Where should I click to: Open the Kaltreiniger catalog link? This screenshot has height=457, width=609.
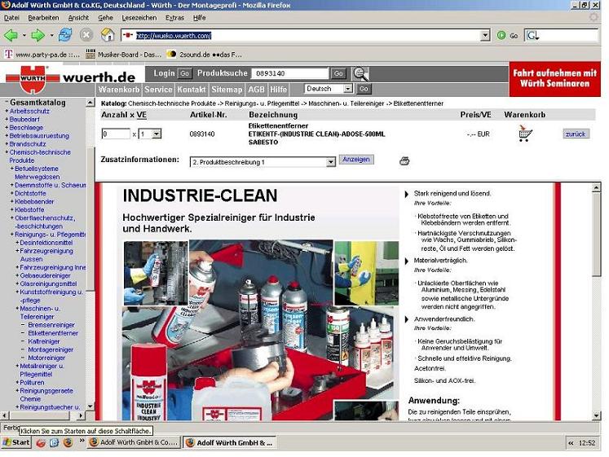44,341
